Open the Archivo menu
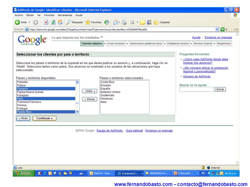This screenshot has width=250, height=187. pos(19,15)
